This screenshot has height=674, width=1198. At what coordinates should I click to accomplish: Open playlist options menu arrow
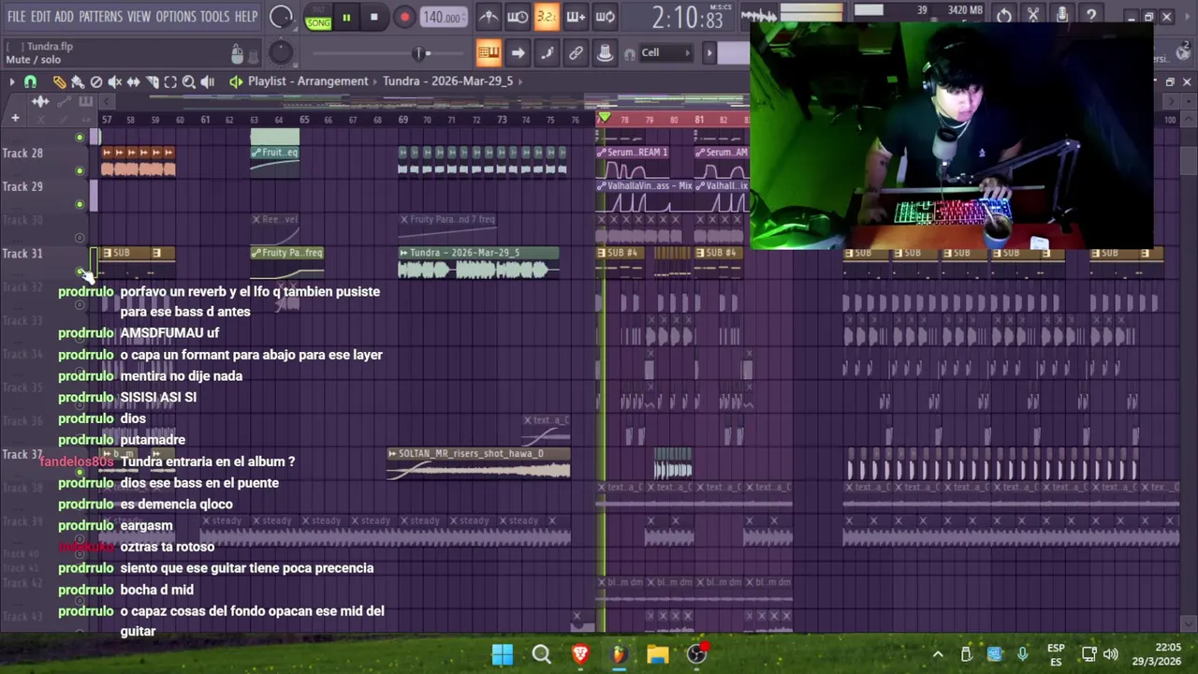pos(11,81)
